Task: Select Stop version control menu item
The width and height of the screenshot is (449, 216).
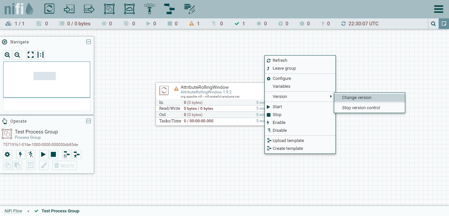Action: click(x=361, y=108)
